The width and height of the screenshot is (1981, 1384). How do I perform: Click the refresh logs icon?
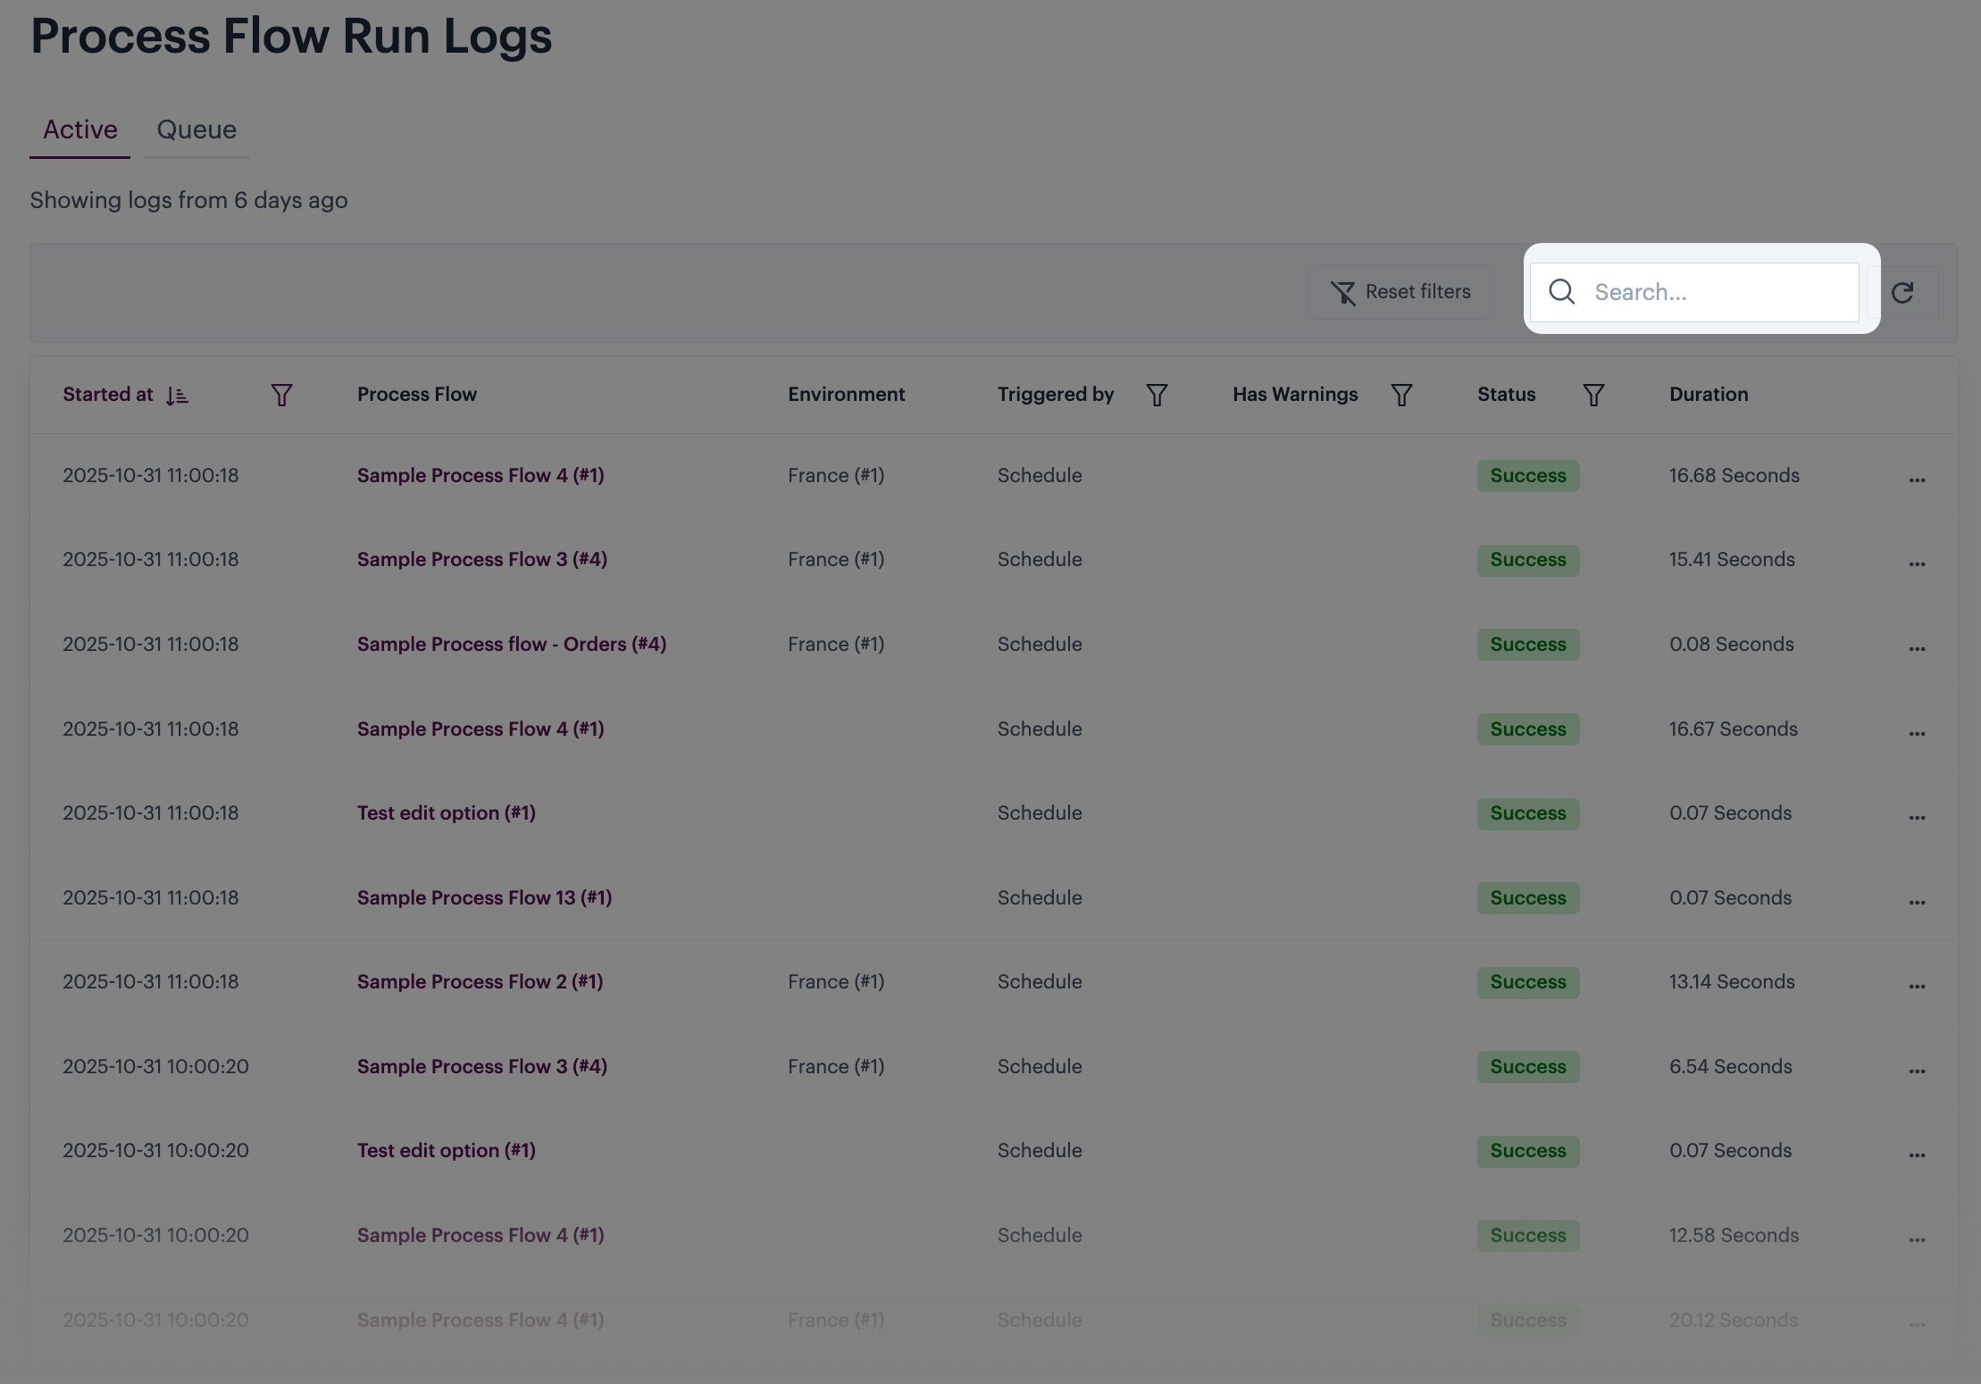click(x=1902, y=292)
